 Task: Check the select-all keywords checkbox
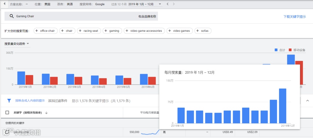(7, 113)
